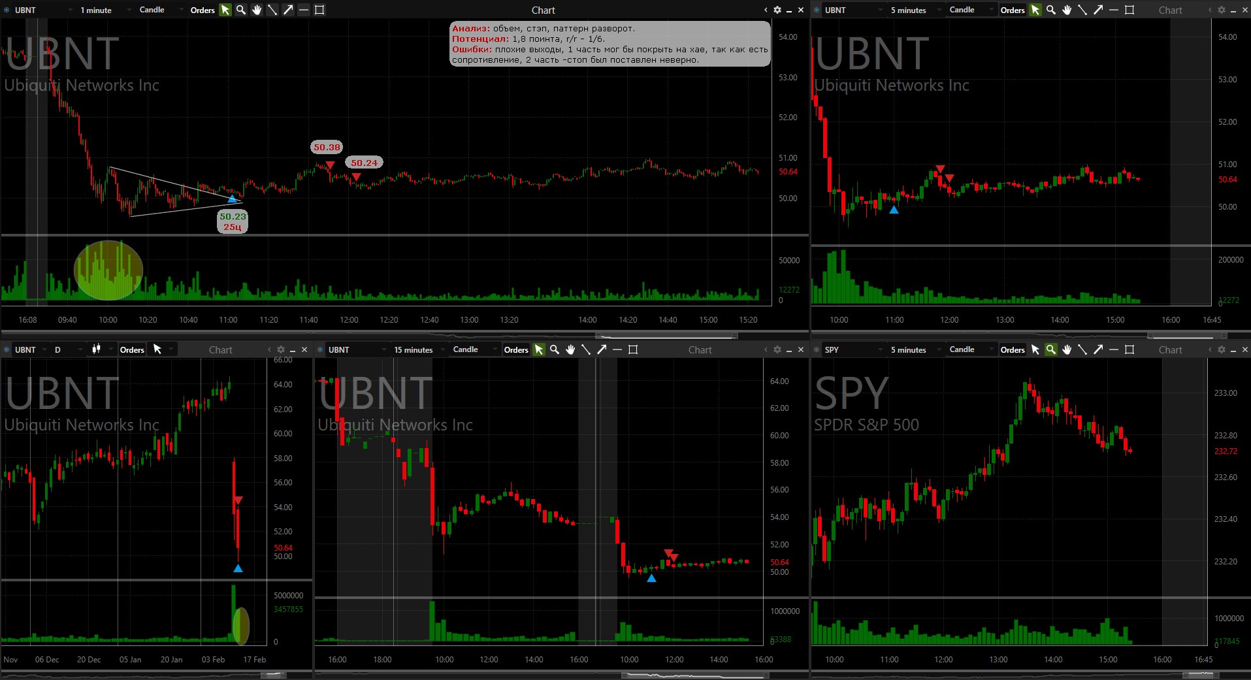Viewport: 1251px width, 680px height.
Task: Open Candle style dropdown in 1 minute chart
Action: point(161,10)
